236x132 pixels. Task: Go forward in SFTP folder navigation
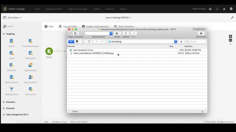(x=102, y=42)
